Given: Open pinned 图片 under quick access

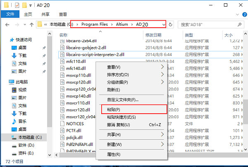Looking at the screenshot, I should click(x=22, y=72).
